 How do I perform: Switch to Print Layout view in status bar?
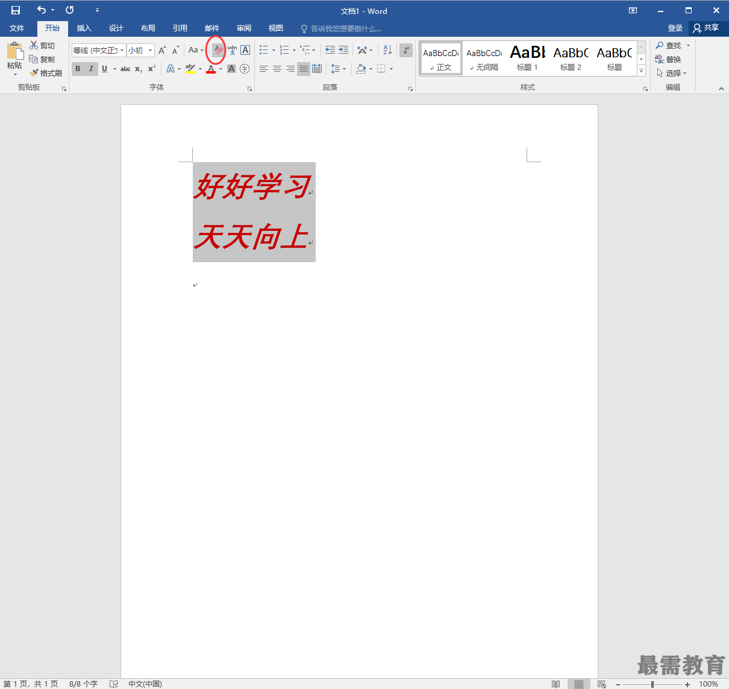tap(578, 684)
